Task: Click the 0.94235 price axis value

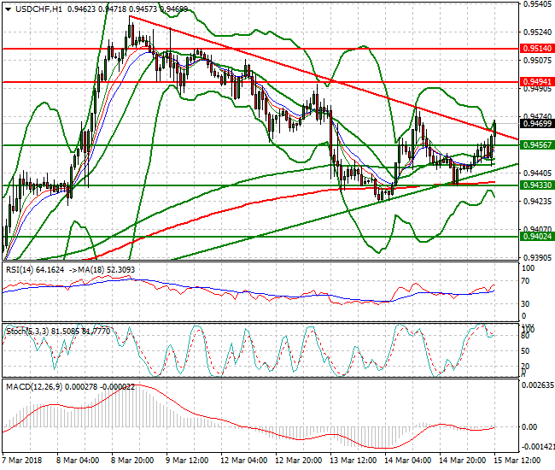Action: 537,201
